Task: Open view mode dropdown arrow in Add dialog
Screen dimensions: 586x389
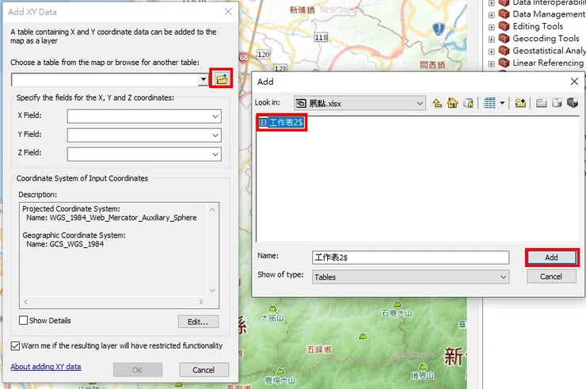Action: pos(502,102)
